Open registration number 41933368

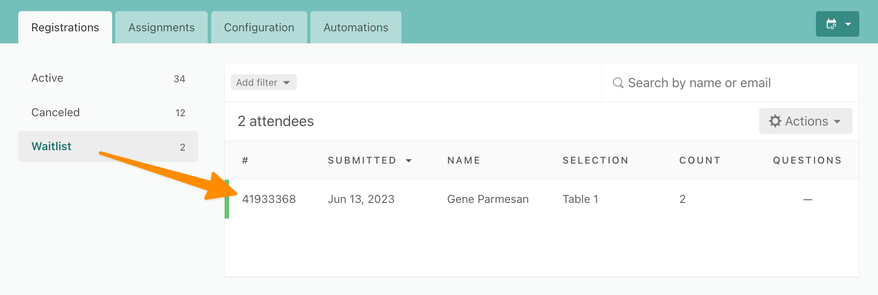[x=269, y=199]
